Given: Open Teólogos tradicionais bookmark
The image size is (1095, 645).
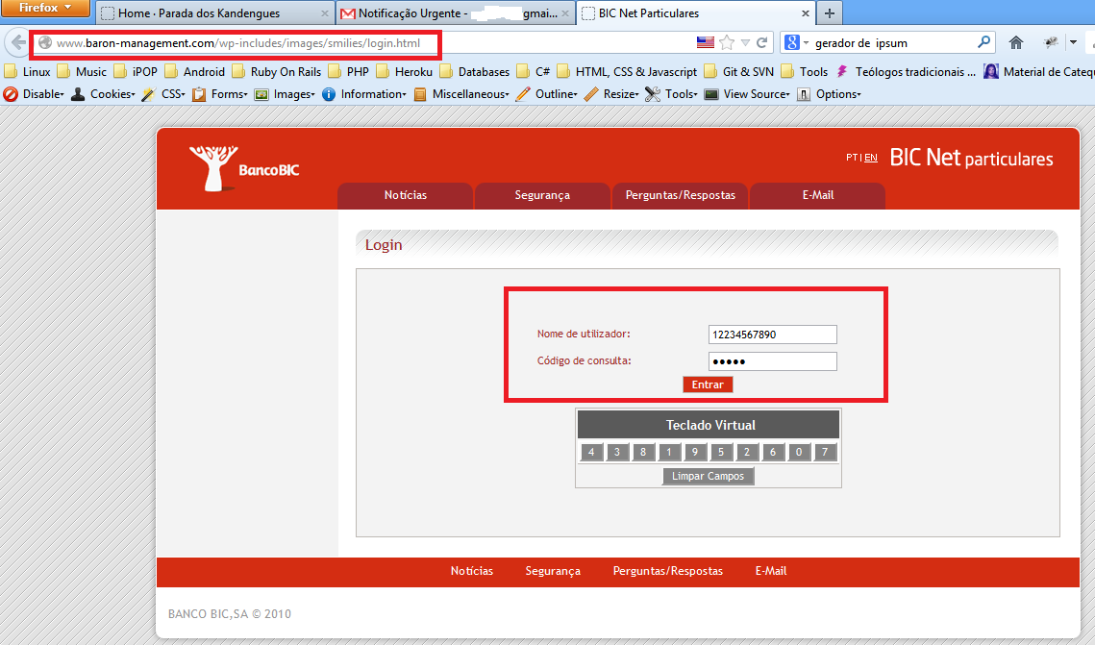Looking at the screenshot, I should click(x=907, y=71).
